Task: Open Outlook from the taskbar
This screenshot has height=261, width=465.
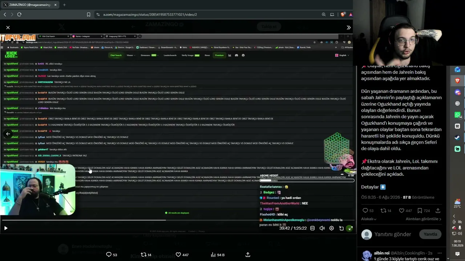Action: [457, 70]
